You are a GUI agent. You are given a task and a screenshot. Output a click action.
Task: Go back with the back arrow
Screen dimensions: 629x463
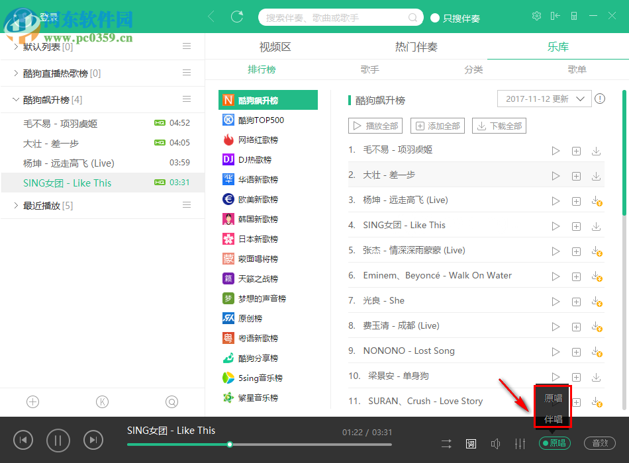click(211, 17)
